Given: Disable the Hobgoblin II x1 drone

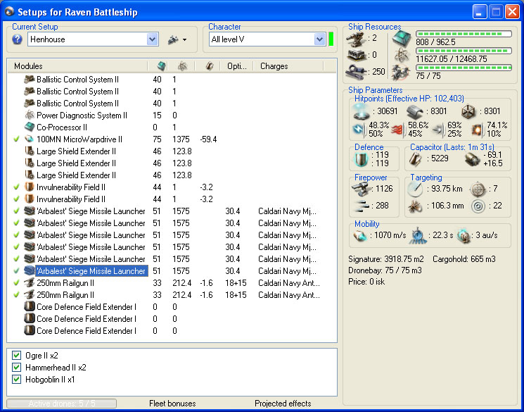Looking at the screenshot, I should (x=17, y=380).
